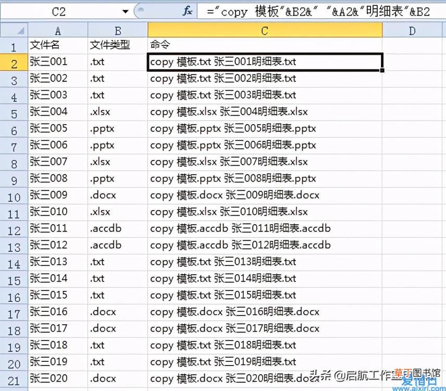Click '.xlsx' cell in row 5
Viewport: 446px width, 391px height.
point(118,112)
